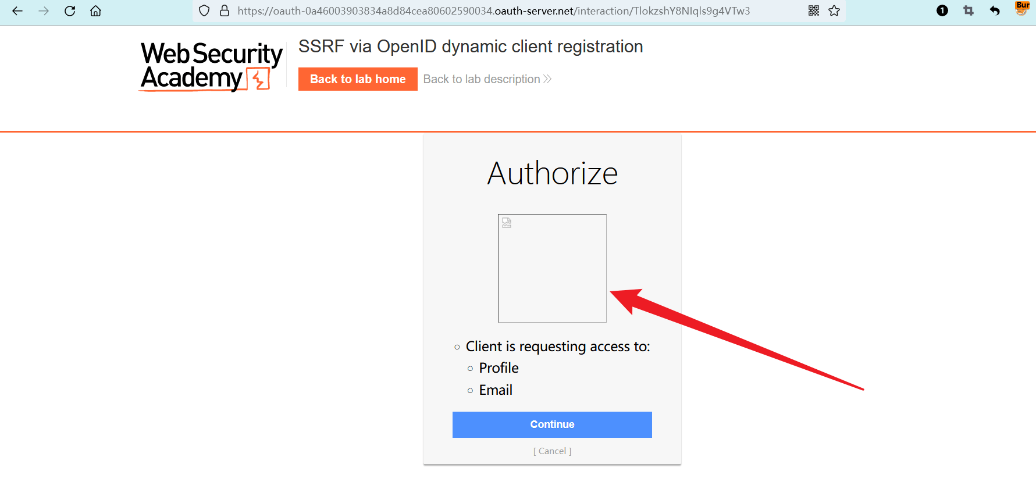Open the black circle extension numbered 1

[x=942, y=11]
